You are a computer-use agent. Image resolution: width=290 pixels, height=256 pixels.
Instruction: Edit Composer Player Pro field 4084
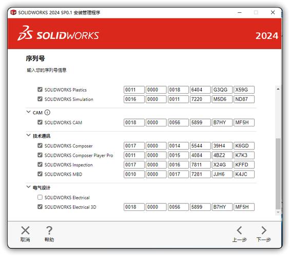(200, 155)
